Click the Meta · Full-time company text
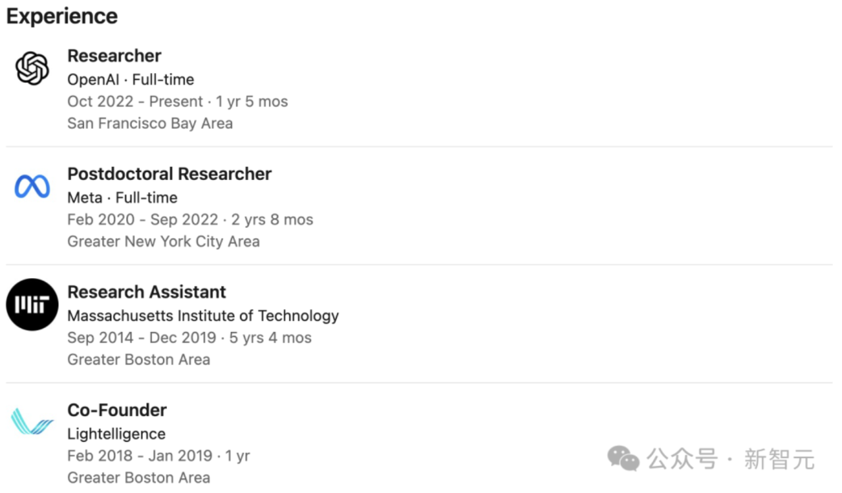842x493 pixels. (122, 198)
